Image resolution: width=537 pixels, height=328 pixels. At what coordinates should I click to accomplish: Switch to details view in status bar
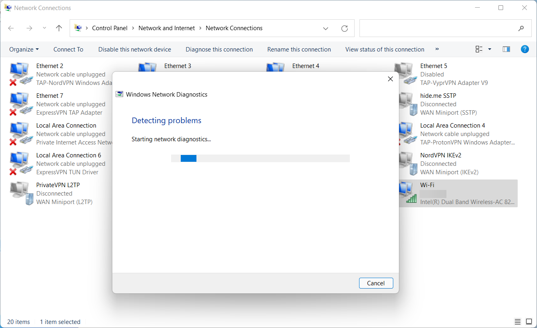coord(518,322)
